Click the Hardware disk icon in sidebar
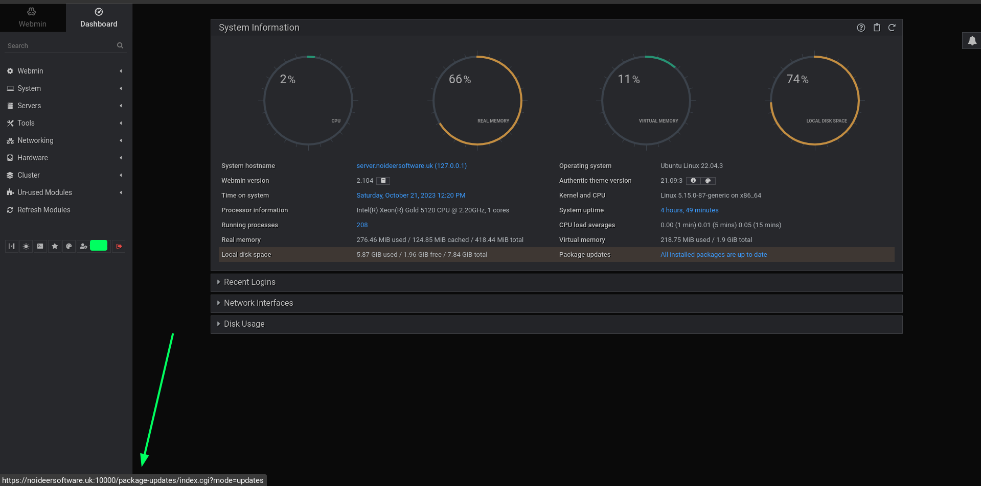Screen dimensions: 981x486 click(10, 158)
